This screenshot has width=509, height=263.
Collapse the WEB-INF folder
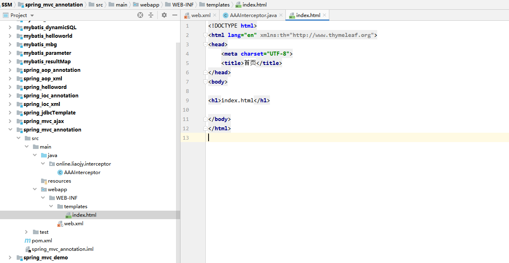(x=43, y=198)
